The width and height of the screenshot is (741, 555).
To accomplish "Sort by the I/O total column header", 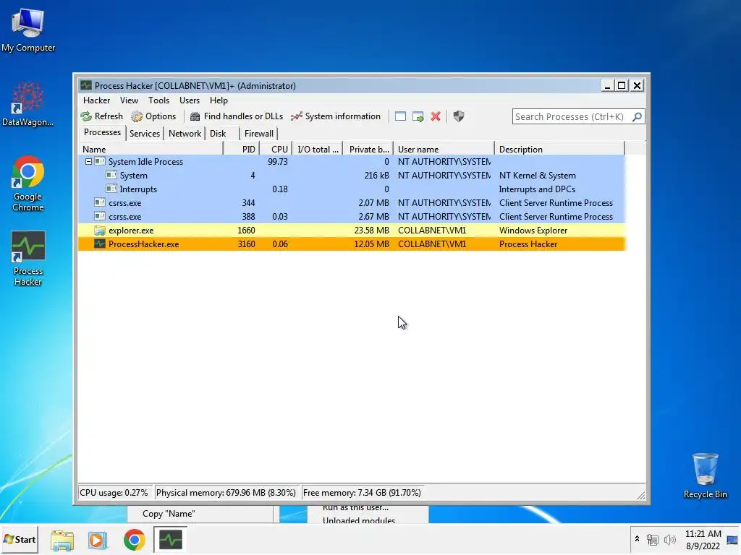I will click(318, 149).
